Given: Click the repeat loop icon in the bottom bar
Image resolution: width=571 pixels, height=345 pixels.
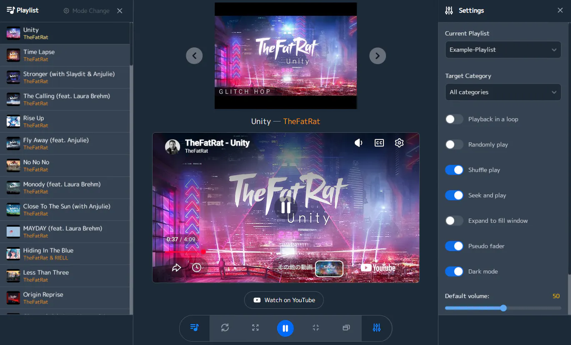Looking at the screenshot, I should 225,328.
